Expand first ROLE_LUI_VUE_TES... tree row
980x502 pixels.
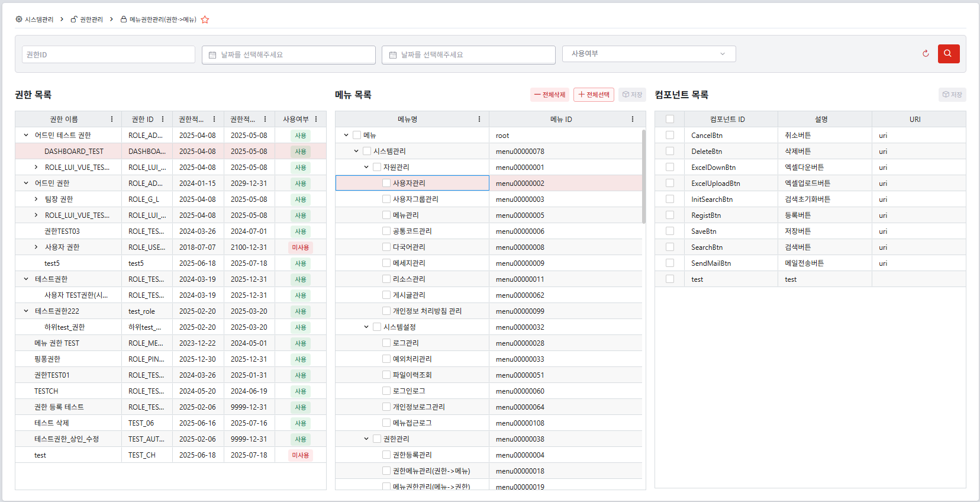tap(36, 167)
